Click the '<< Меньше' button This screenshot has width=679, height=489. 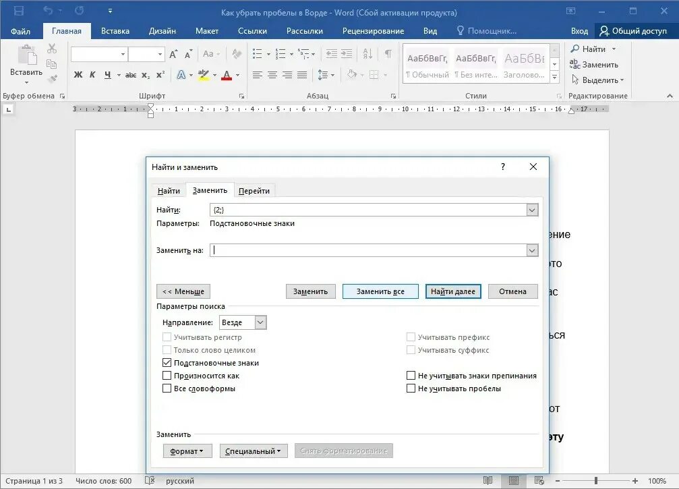pyautogui.click(x=183, y=291)
